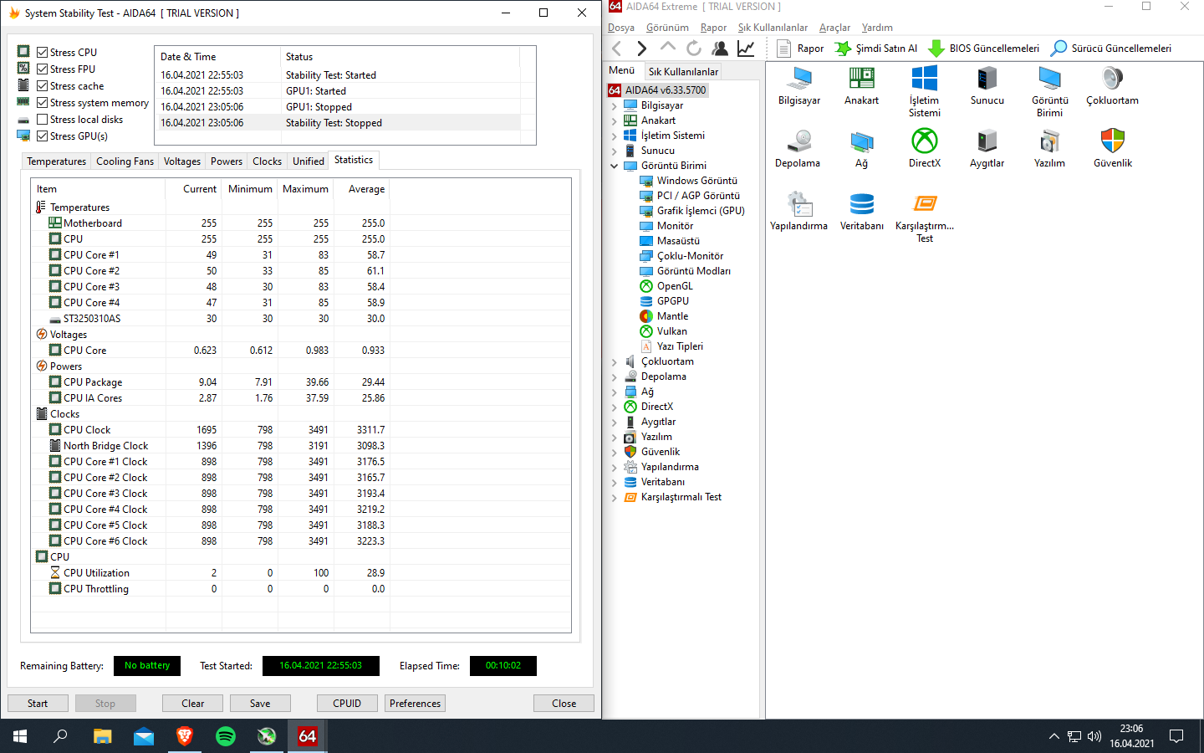Open the Güvenlik security shield icon
Image resolution: width=1204 pixels, height=753 pixels.
coord(1113,148)
